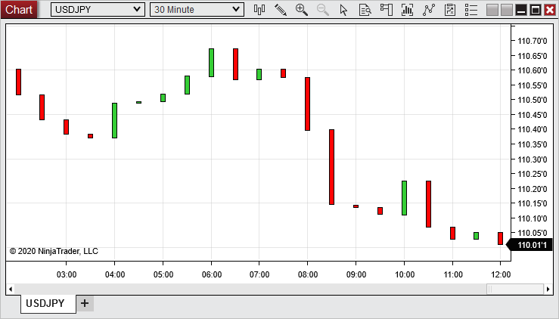The image size is (559, 319).
Task: Click the first gray window link button
Action: coord(492,10)
